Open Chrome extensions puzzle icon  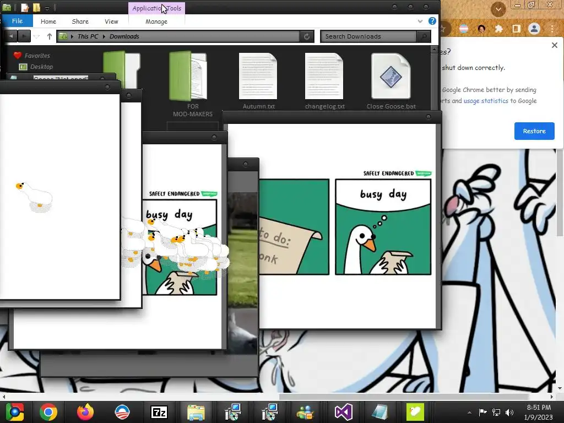click(498, 29)
